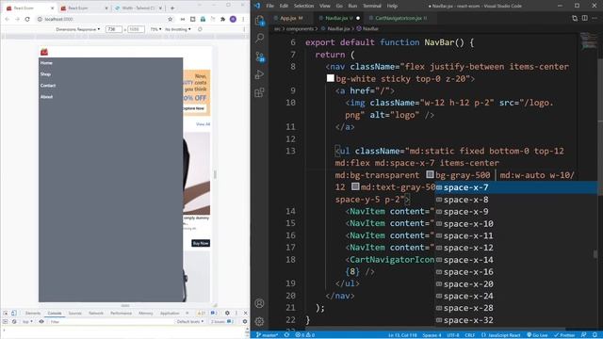Click the split editor right icon
Image resolution: width=603 pixels, height=339 pixels.
point(584,18)
